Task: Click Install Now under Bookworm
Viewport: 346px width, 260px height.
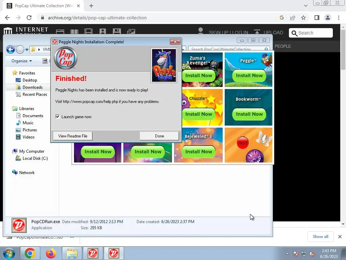Action: 249,114
